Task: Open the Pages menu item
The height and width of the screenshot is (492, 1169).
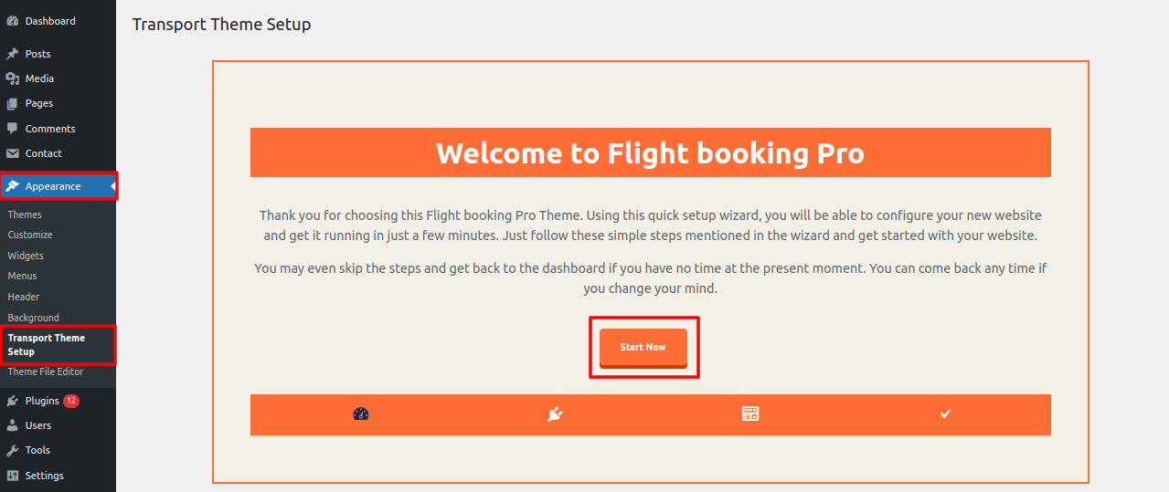Action: (x=39, y=103)
